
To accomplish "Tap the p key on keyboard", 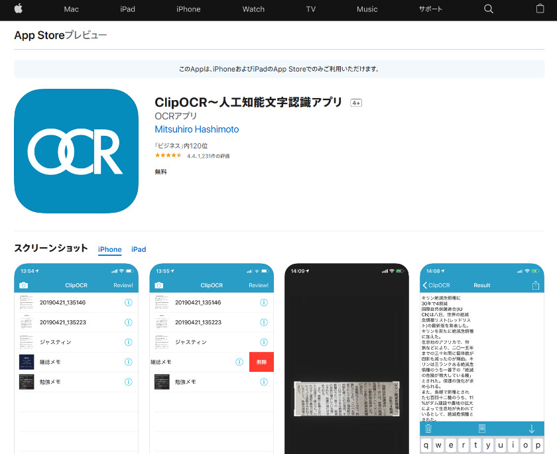I will (x=538, y=445).
